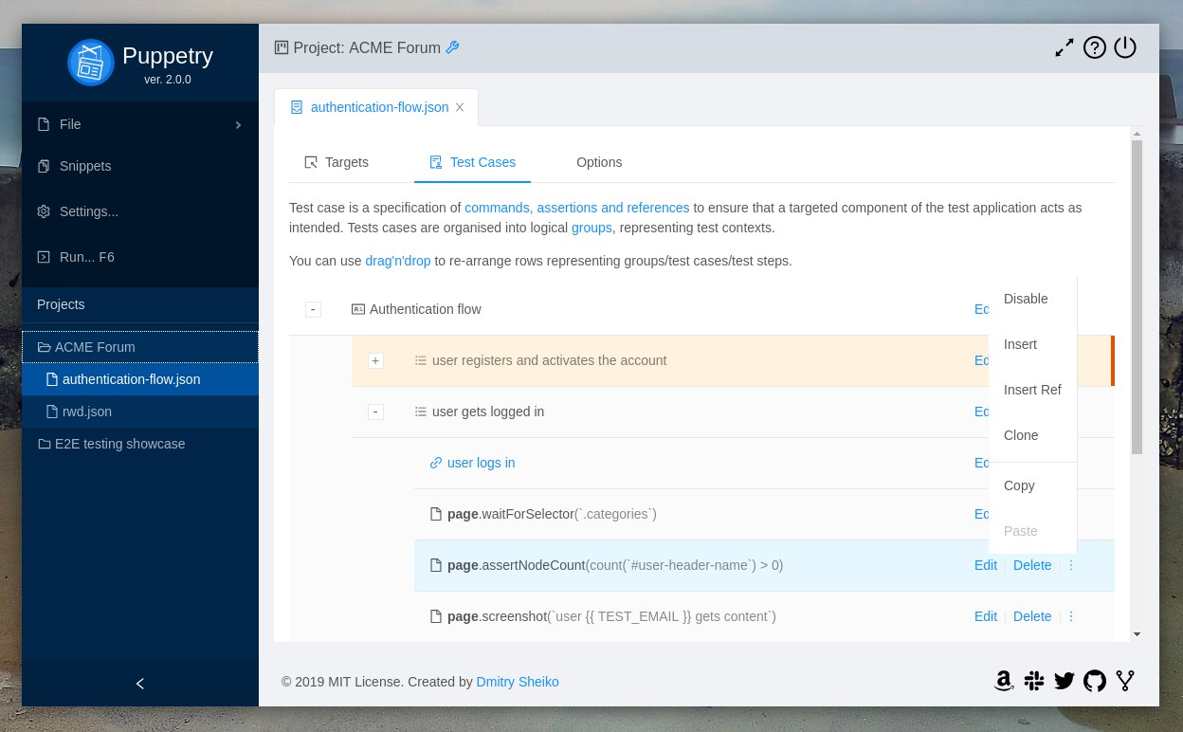Collapse the 'user gets logged in' test case
This screenshot has height=732, width=1183.
coord(375,412)
